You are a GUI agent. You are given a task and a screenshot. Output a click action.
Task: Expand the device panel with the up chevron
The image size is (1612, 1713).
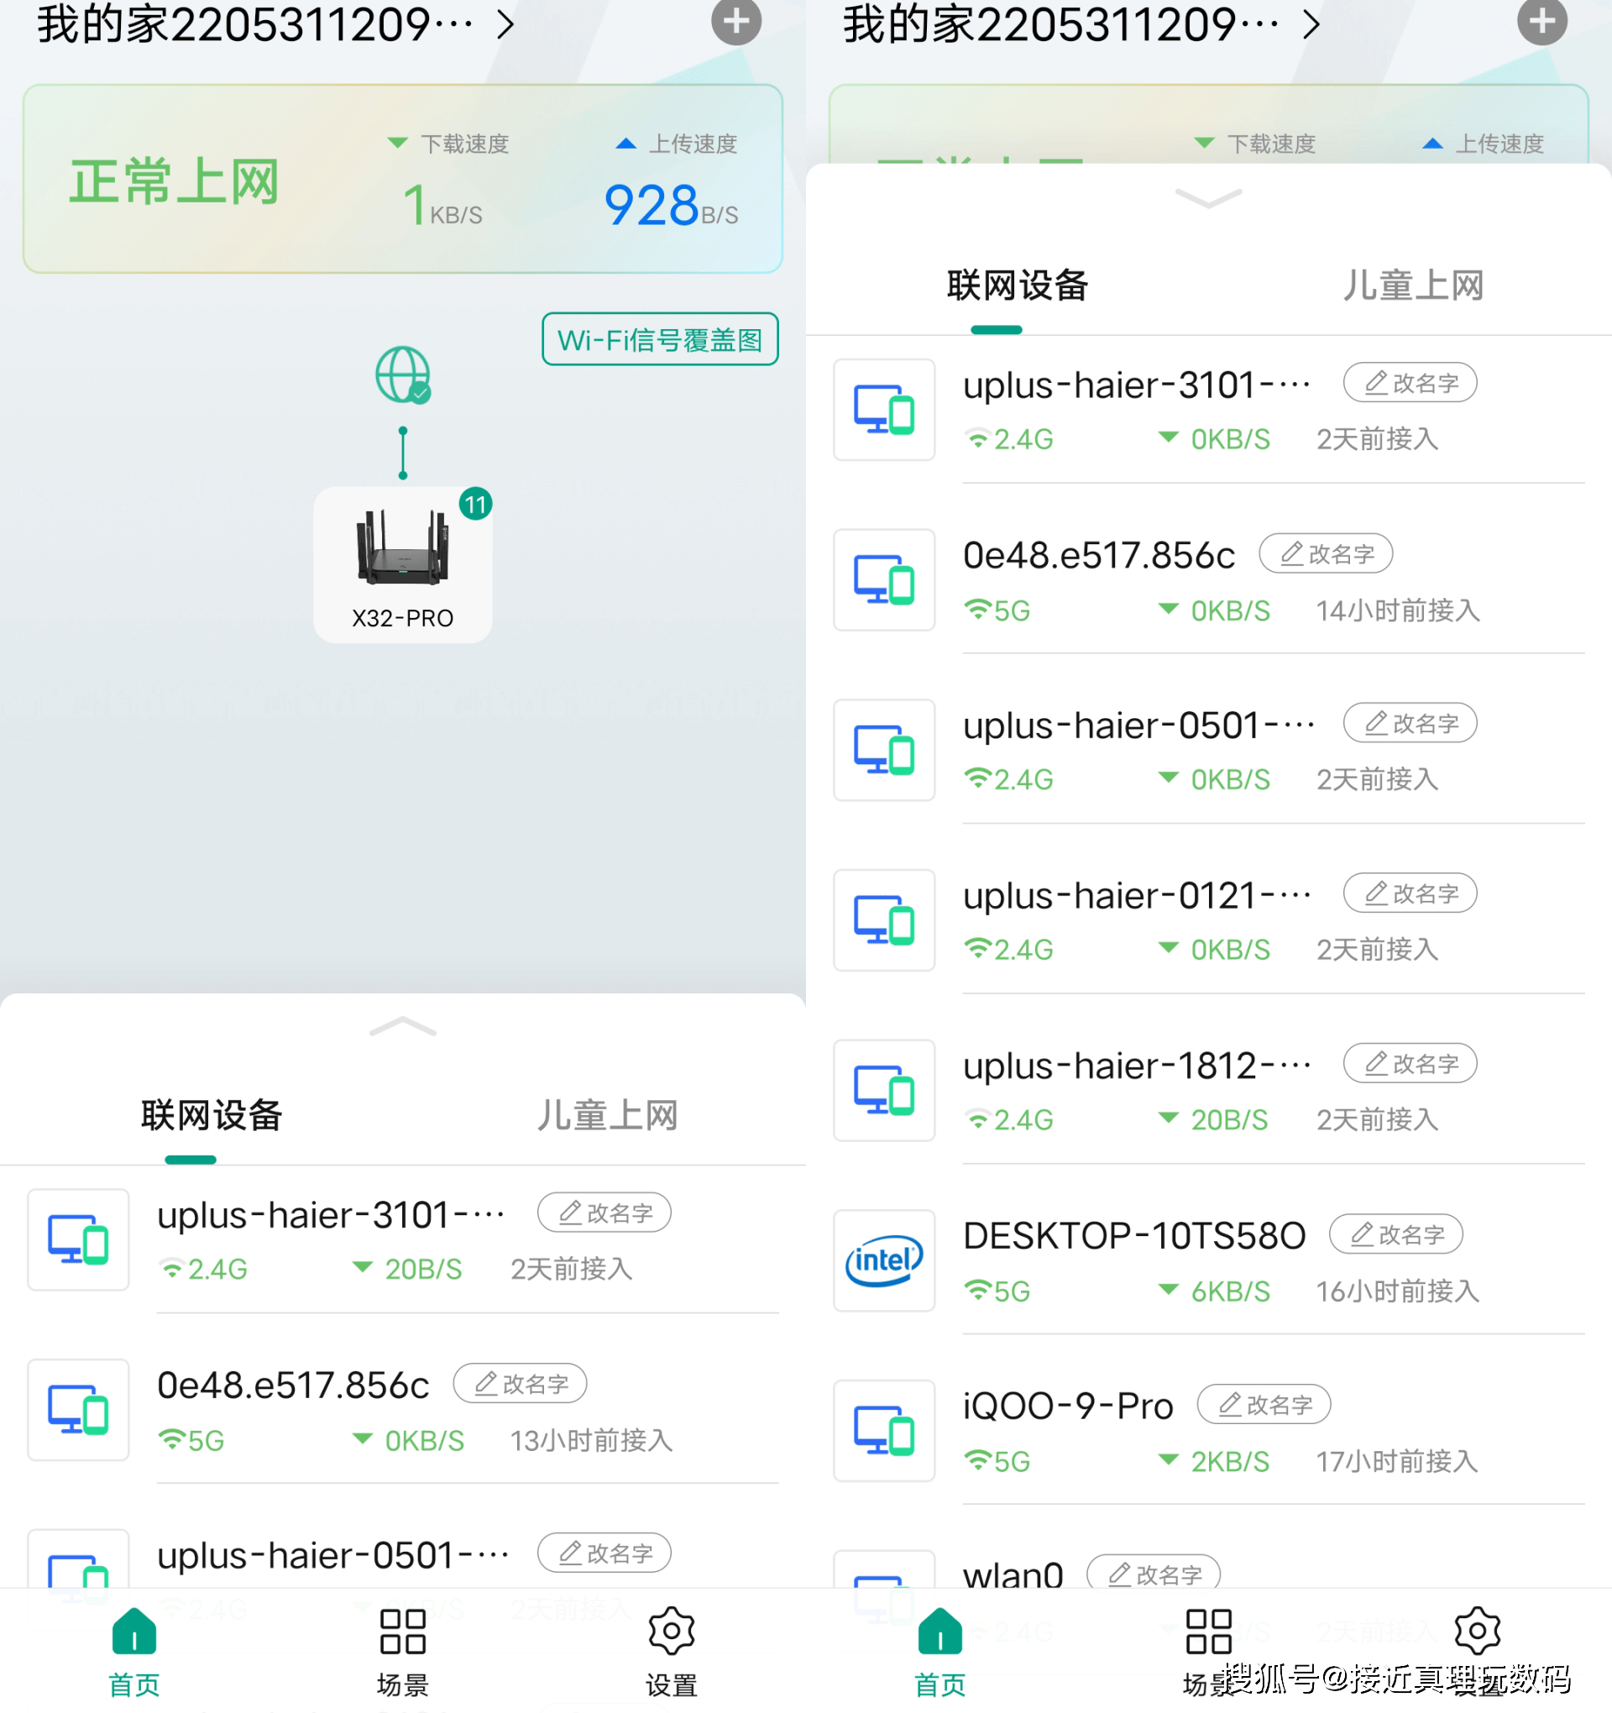(x=402, y=1026)
